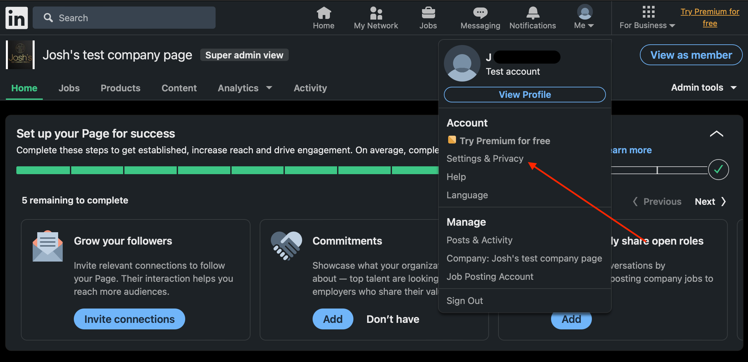Click the envelope icon on Grow your followers
Screen dimensions: 748x362
[48, 246]
